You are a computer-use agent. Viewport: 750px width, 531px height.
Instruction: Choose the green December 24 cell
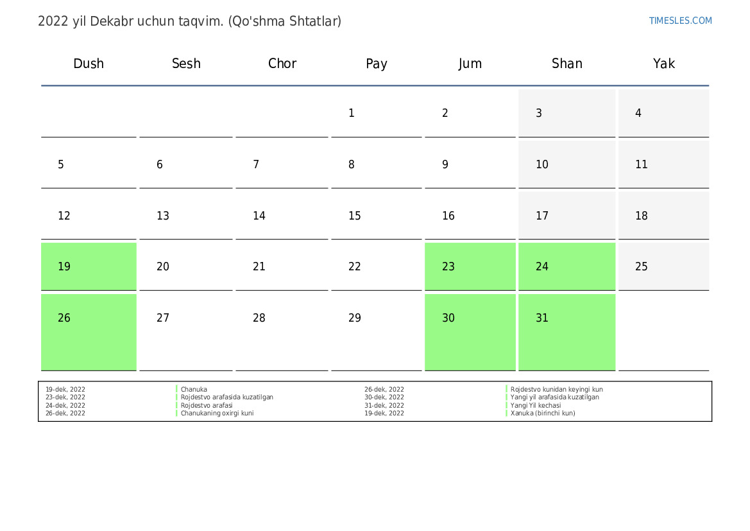[x=567, y=266]
